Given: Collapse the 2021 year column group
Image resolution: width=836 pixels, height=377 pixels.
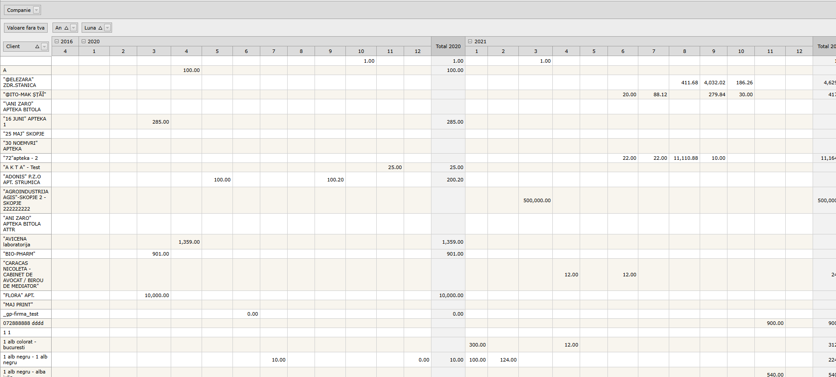Looking at the screenshot, I should [470, 41].
